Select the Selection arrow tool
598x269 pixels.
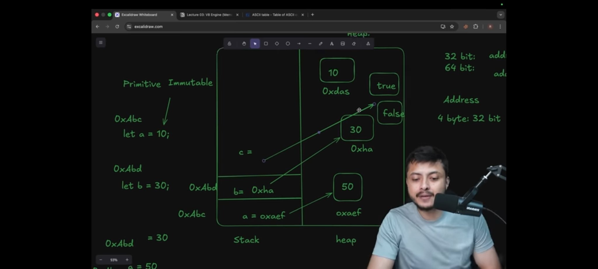click(x=255, y=44)
